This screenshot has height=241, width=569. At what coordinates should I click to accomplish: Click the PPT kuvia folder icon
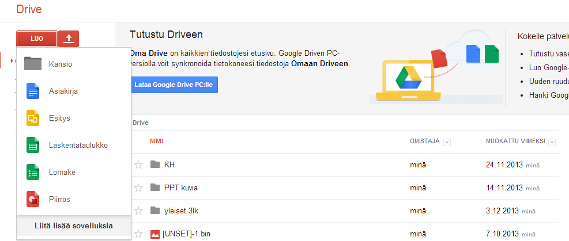tap(155, 188)
